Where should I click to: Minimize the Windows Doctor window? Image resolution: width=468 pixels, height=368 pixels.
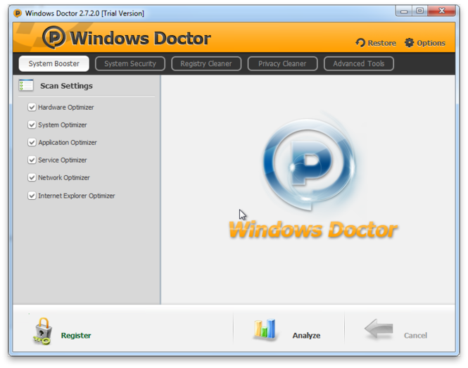coord(404,11)
